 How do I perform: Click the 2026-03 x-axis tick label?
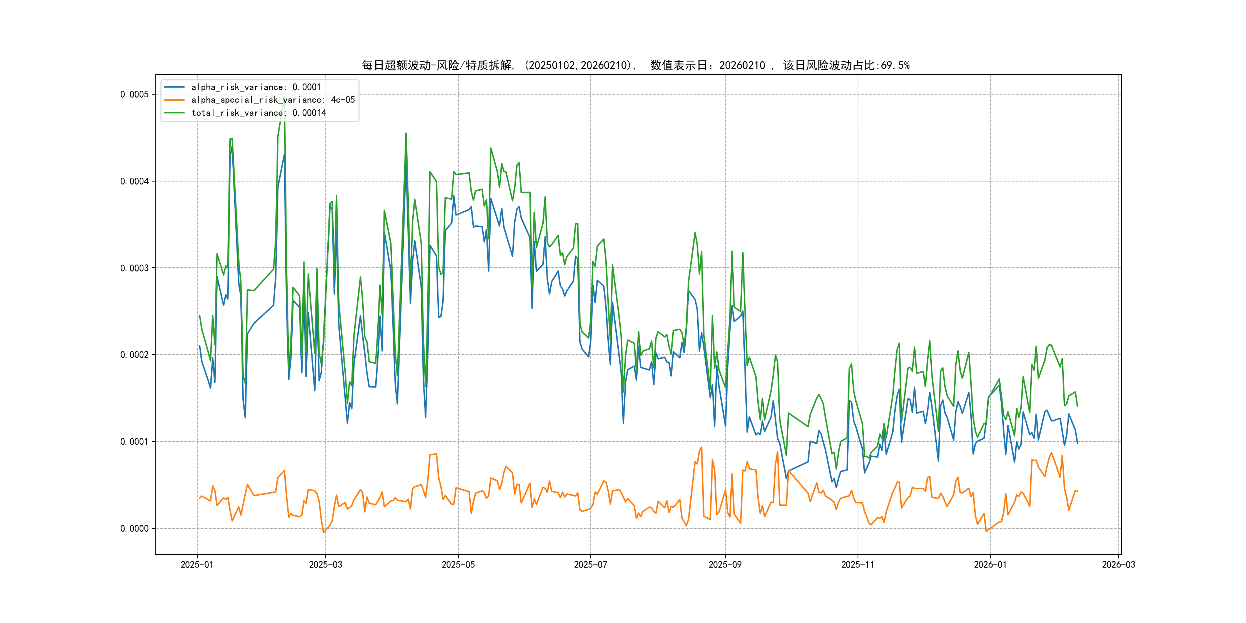1118,565
